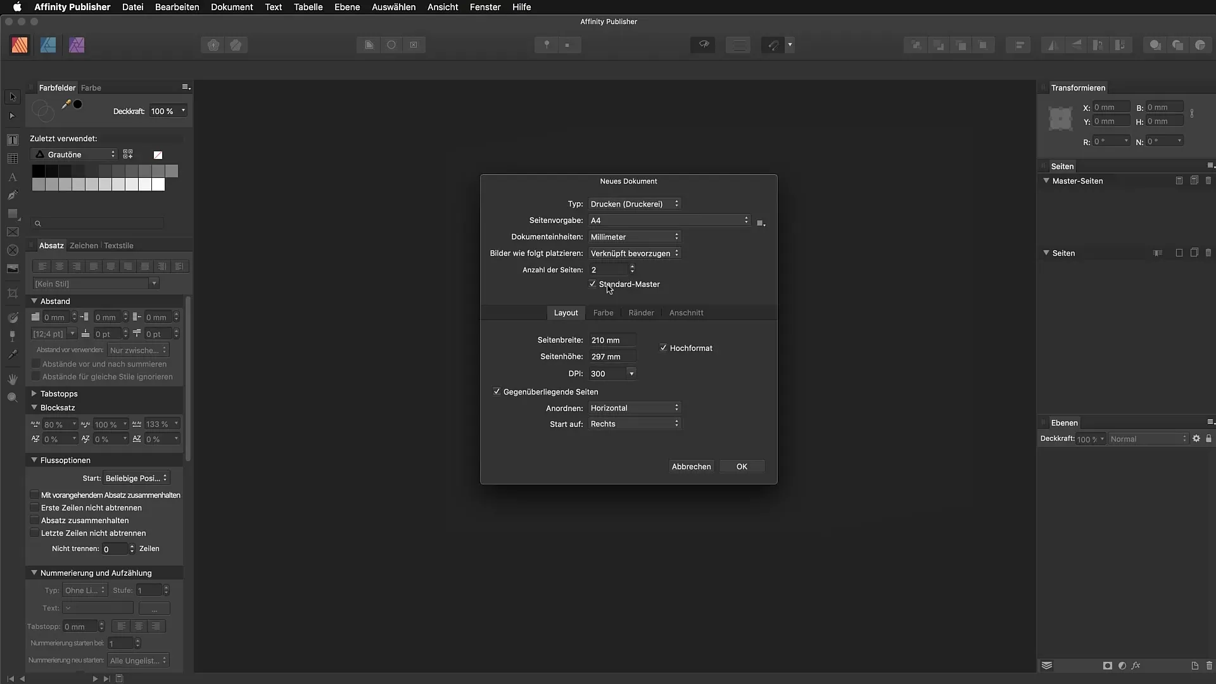
Task: Select the Node tool
Action: coord(13,116)
